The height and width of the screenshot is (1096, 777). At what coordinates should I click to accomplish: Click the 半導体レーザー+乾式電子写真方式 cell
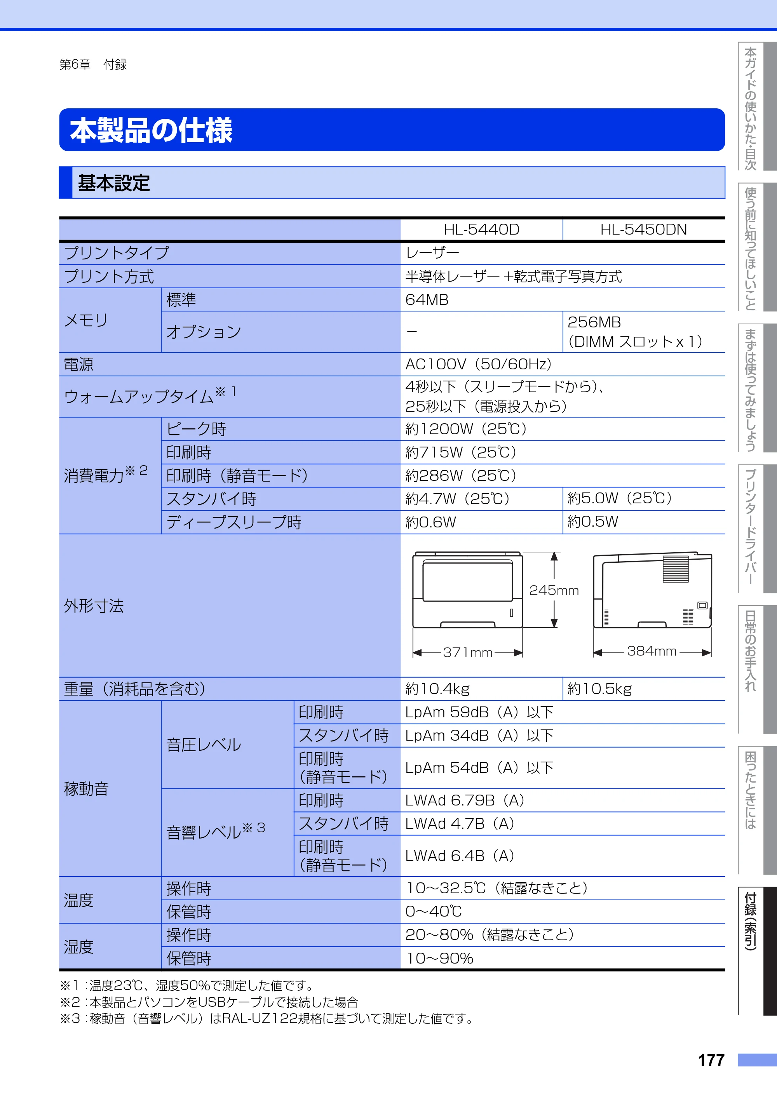(x=563, y=277)
